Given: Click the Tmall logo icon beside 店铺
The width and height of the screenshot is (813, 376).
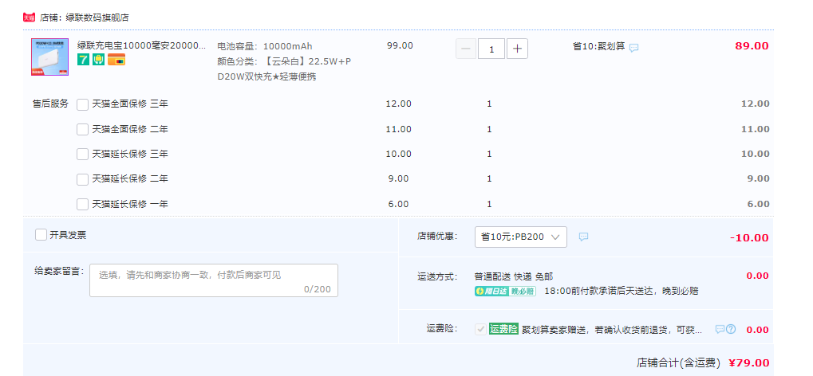Looking at the screenshot, I should [29, 18].
